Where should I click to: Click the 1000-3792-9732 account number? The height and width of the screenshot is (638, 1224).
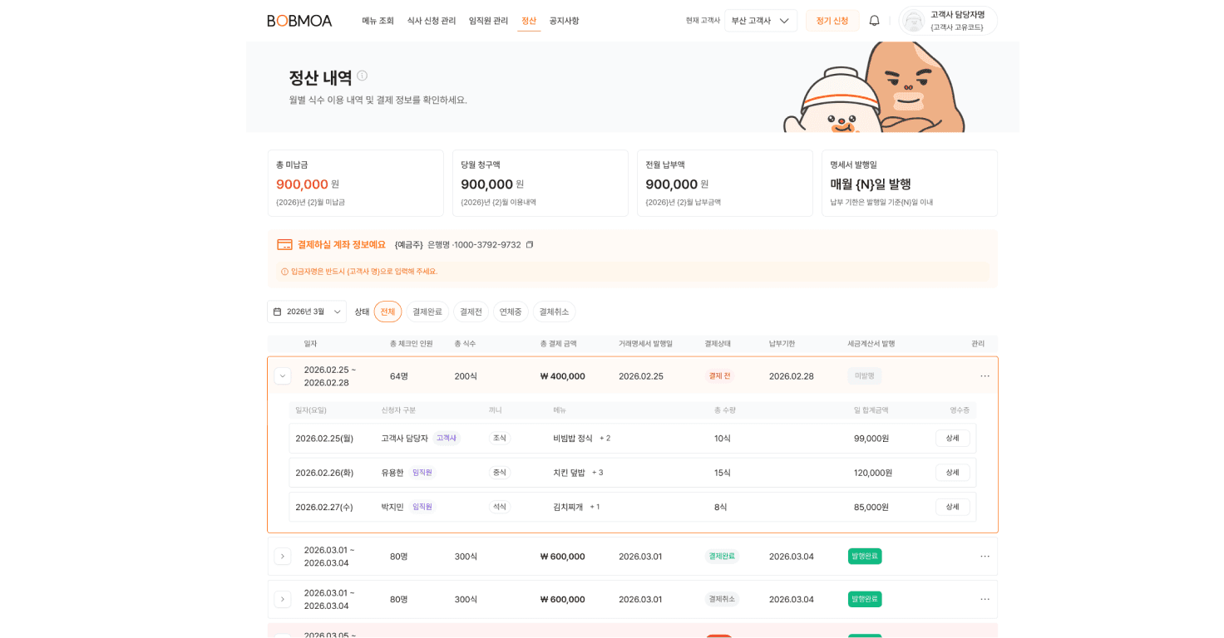click(487, 245)
